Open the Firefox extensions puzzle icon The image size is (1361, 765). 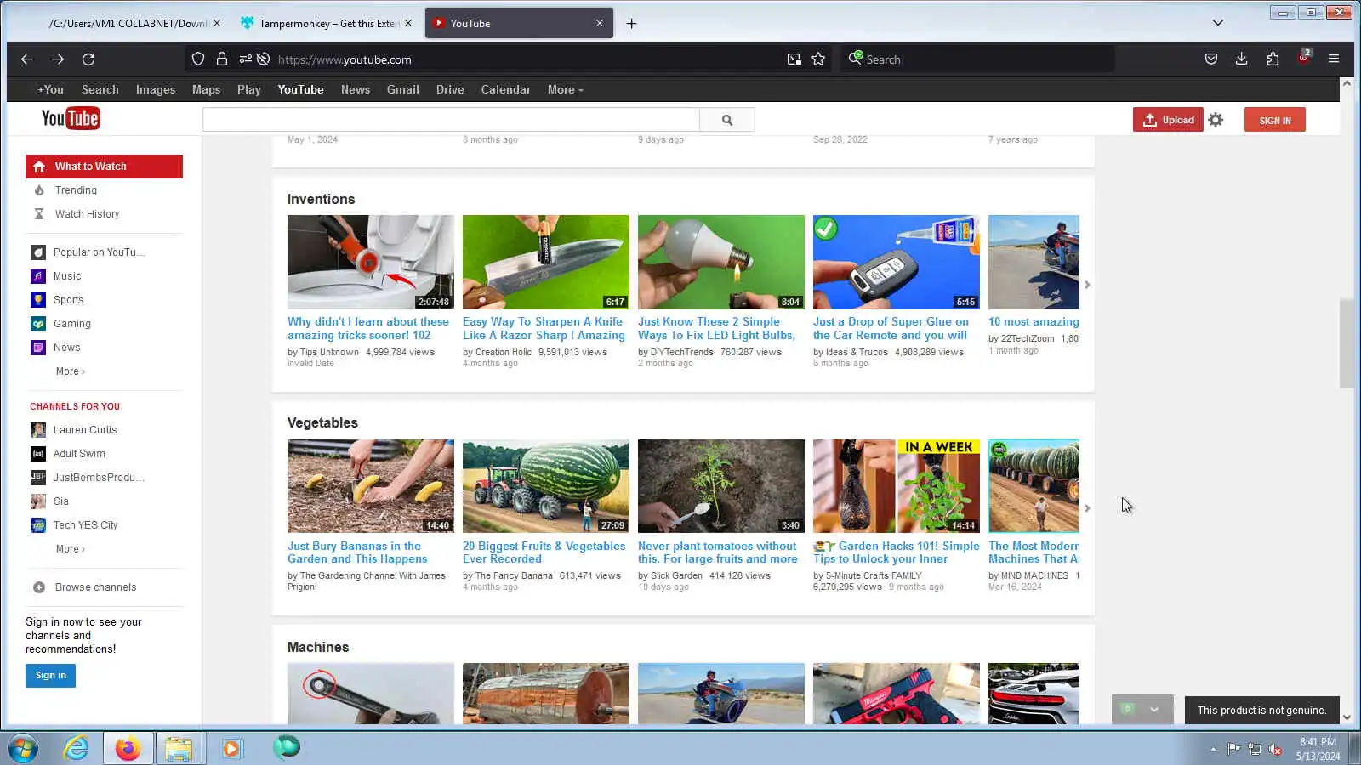pyautogui.click(x=1273, y=59)
